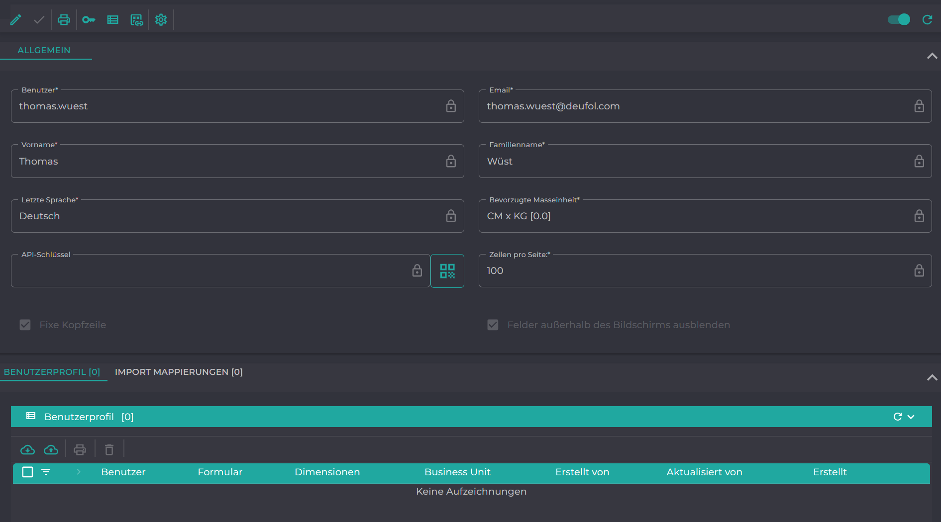This screenshot has height=522, width=941.
Task: Expand the Benutzerprofil header dropdown chevron
Action: coord(911,417)
